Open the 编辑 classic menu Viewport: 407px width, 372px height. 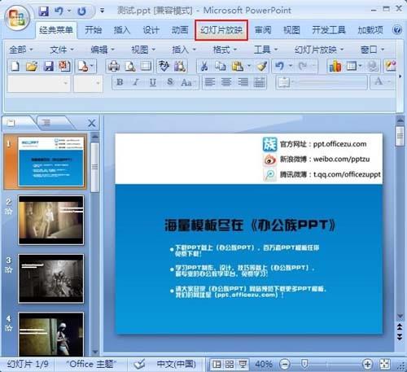click(103, 50)
